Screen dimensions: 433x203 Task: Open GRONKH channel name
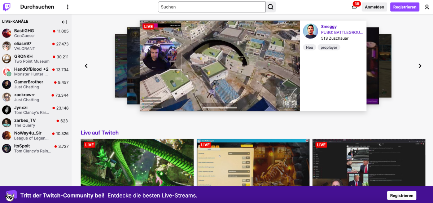[23, 57]
